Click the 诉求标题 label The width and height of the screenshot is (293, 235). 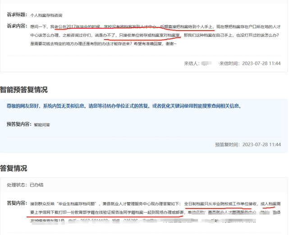point(17,15)
